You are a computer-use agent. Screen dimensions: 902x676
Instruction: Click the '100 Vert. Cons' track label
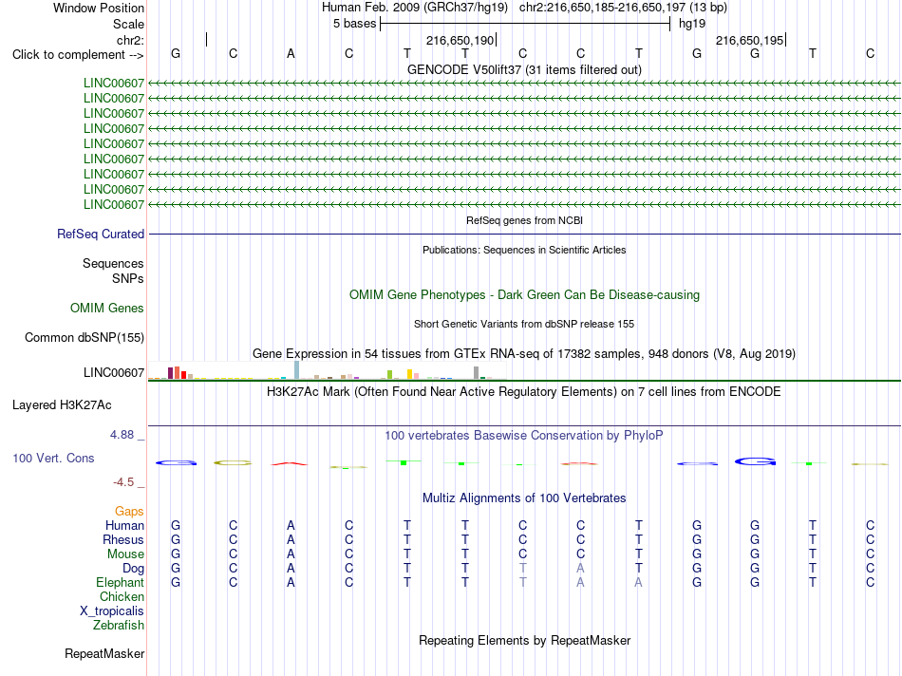pos(53,458)
